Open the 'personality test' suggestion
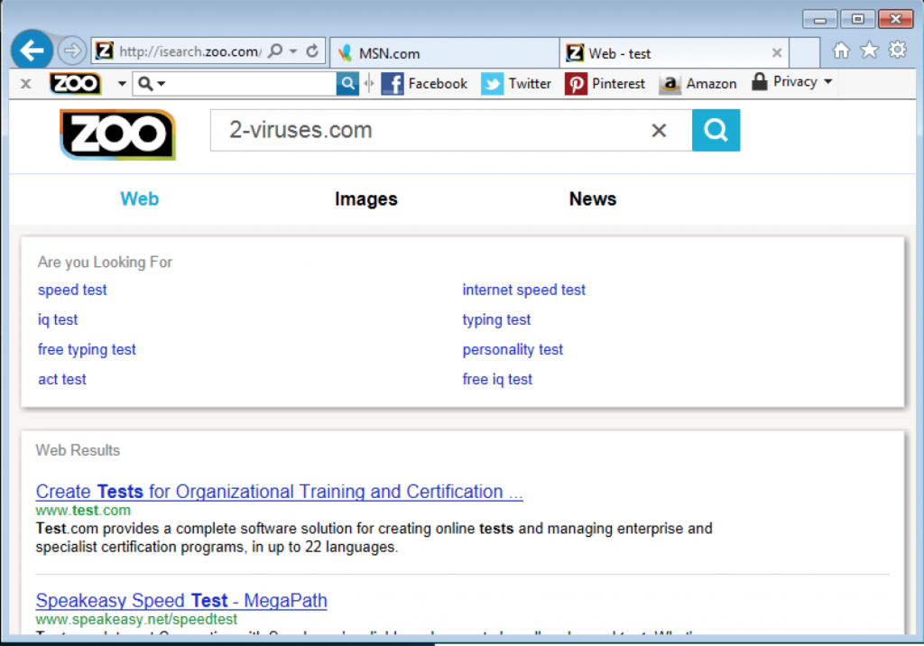The width and height of the screenshot is (924, 646). [513, 349]
